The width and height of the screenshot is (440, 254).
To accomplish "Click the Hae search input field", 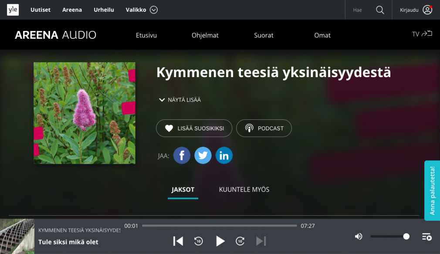I will point(359,10).
